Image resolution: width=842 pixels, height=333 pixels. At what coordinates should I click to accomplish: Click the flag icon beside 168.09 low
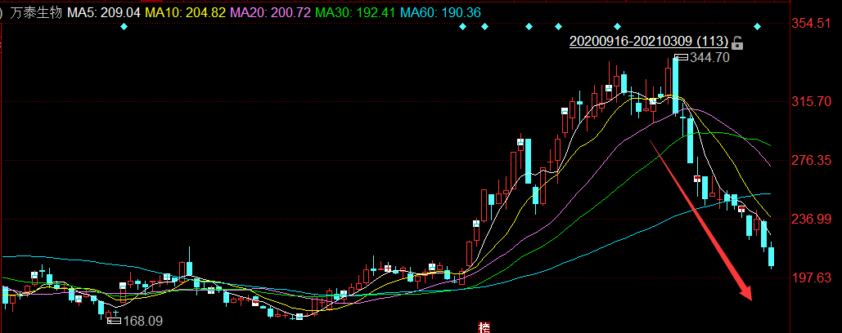coord(115,322)
